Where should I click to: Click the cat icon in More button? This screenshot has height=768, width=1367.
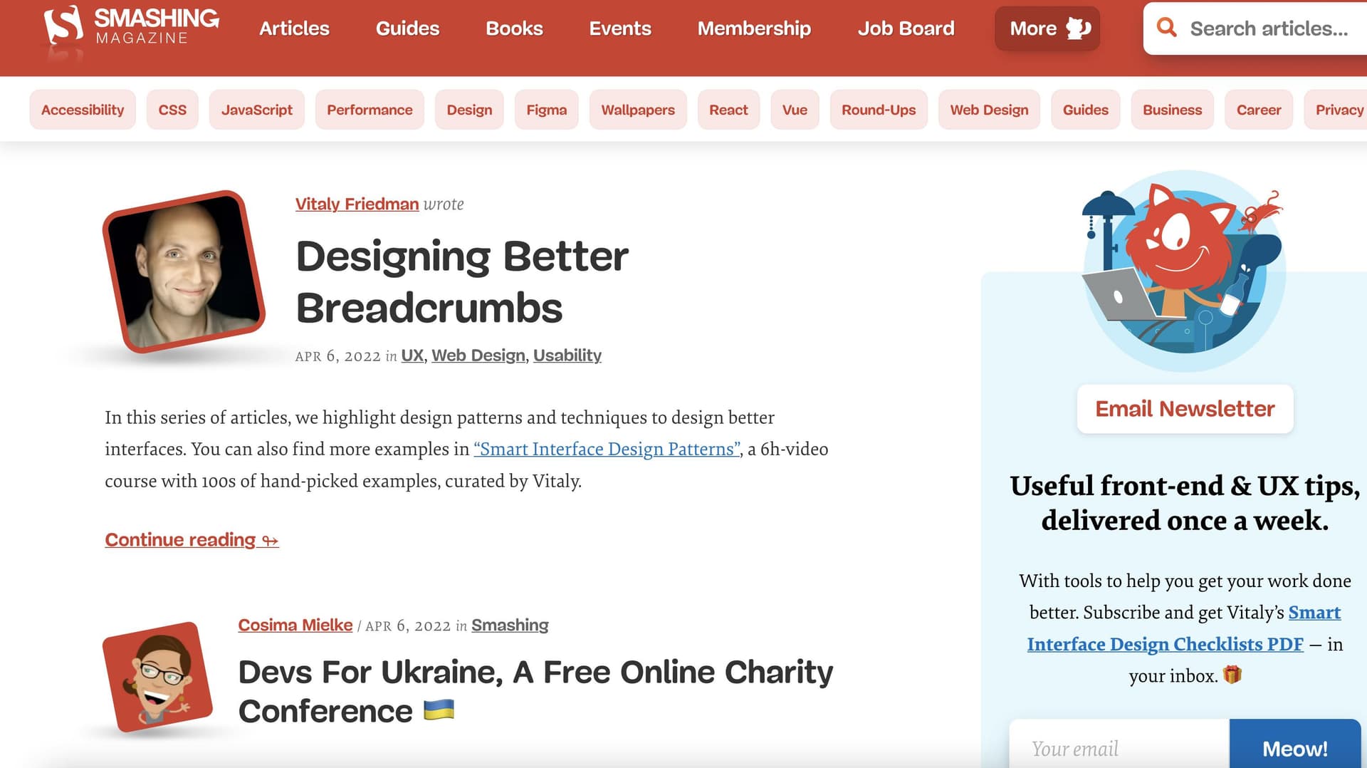1078,28
